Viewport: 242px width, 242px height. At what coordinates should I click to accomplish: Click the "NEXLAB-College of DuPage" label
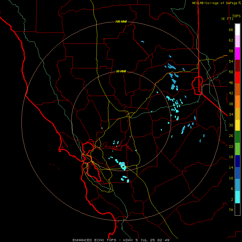215,3
